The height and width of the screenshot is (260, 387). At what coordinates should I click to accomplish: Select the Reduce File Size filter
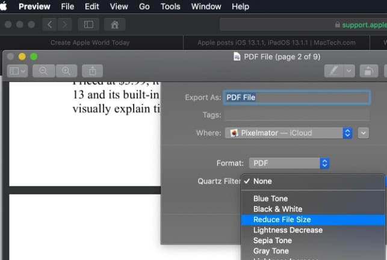[x=282, y=220]
